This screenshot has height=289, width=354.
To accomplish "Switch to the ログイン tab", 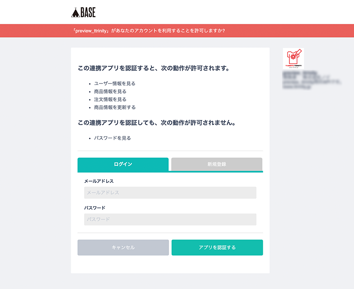I will (x=123, y=164).
